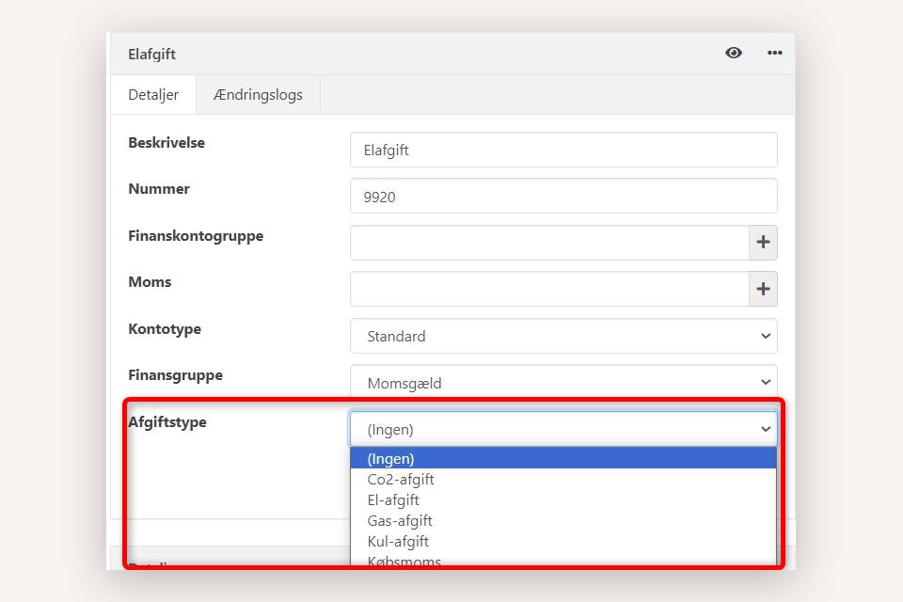Click the Beskrivelse text field

tap(563, 150)
